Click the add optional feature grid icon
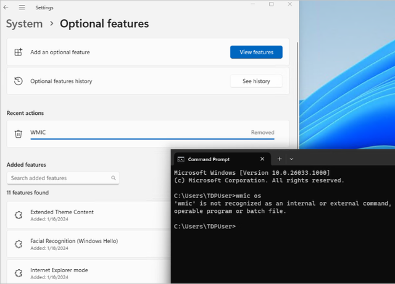 click(18, 52)
